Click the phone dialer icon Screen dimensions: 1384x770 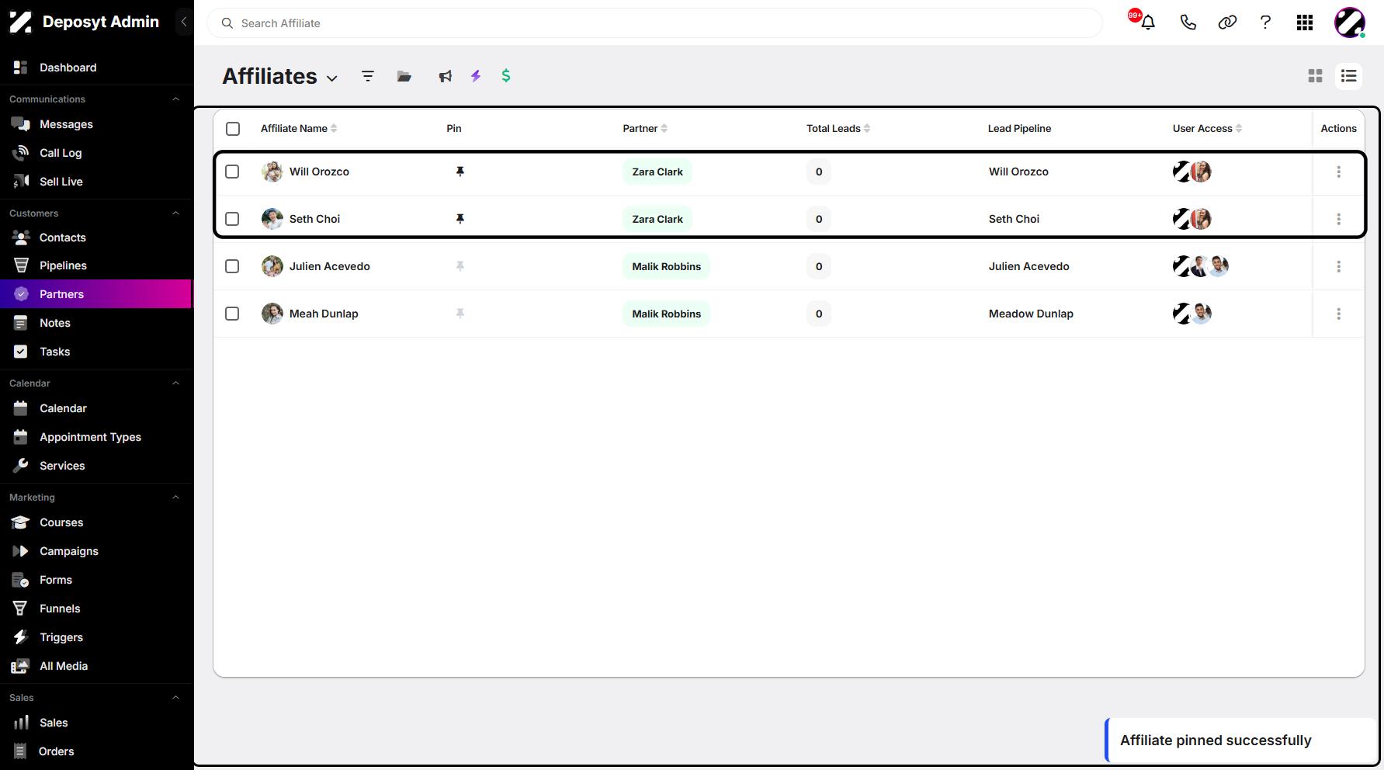click(1188, 23)
